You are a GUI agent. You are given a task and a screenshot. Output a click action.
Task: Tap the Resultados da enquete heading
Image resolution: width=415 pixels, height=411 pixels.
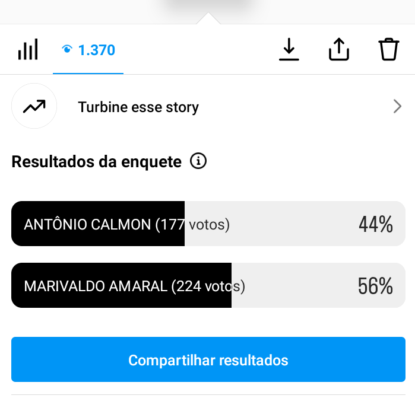96,161
